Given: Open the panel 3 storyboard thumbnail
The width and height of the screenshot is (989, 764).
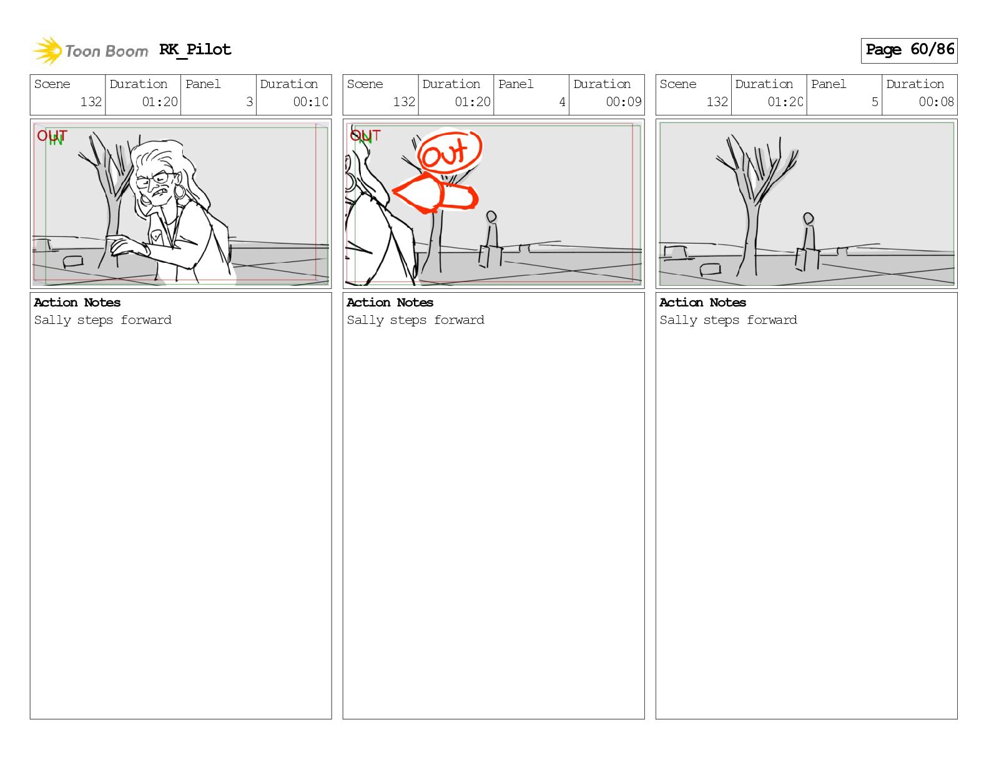Looking at the screenshot, I should [x=180, y=203].
